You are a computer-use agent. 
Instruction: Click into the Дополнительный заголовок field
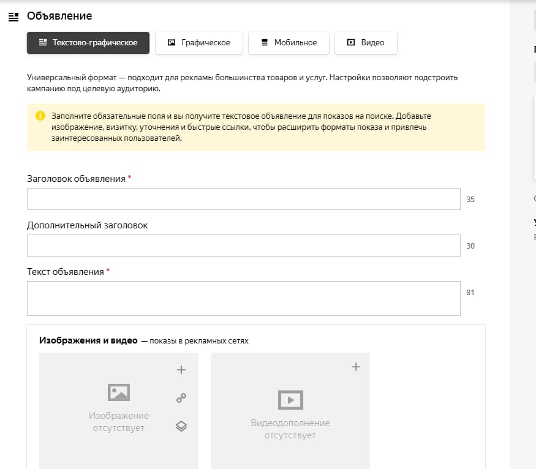tap(243, 246)
